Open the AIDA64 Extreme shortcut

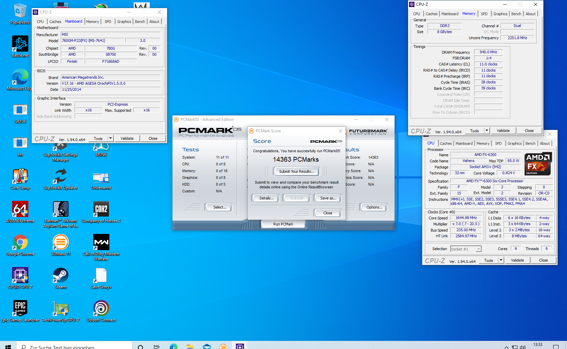(x=20, y=212)
